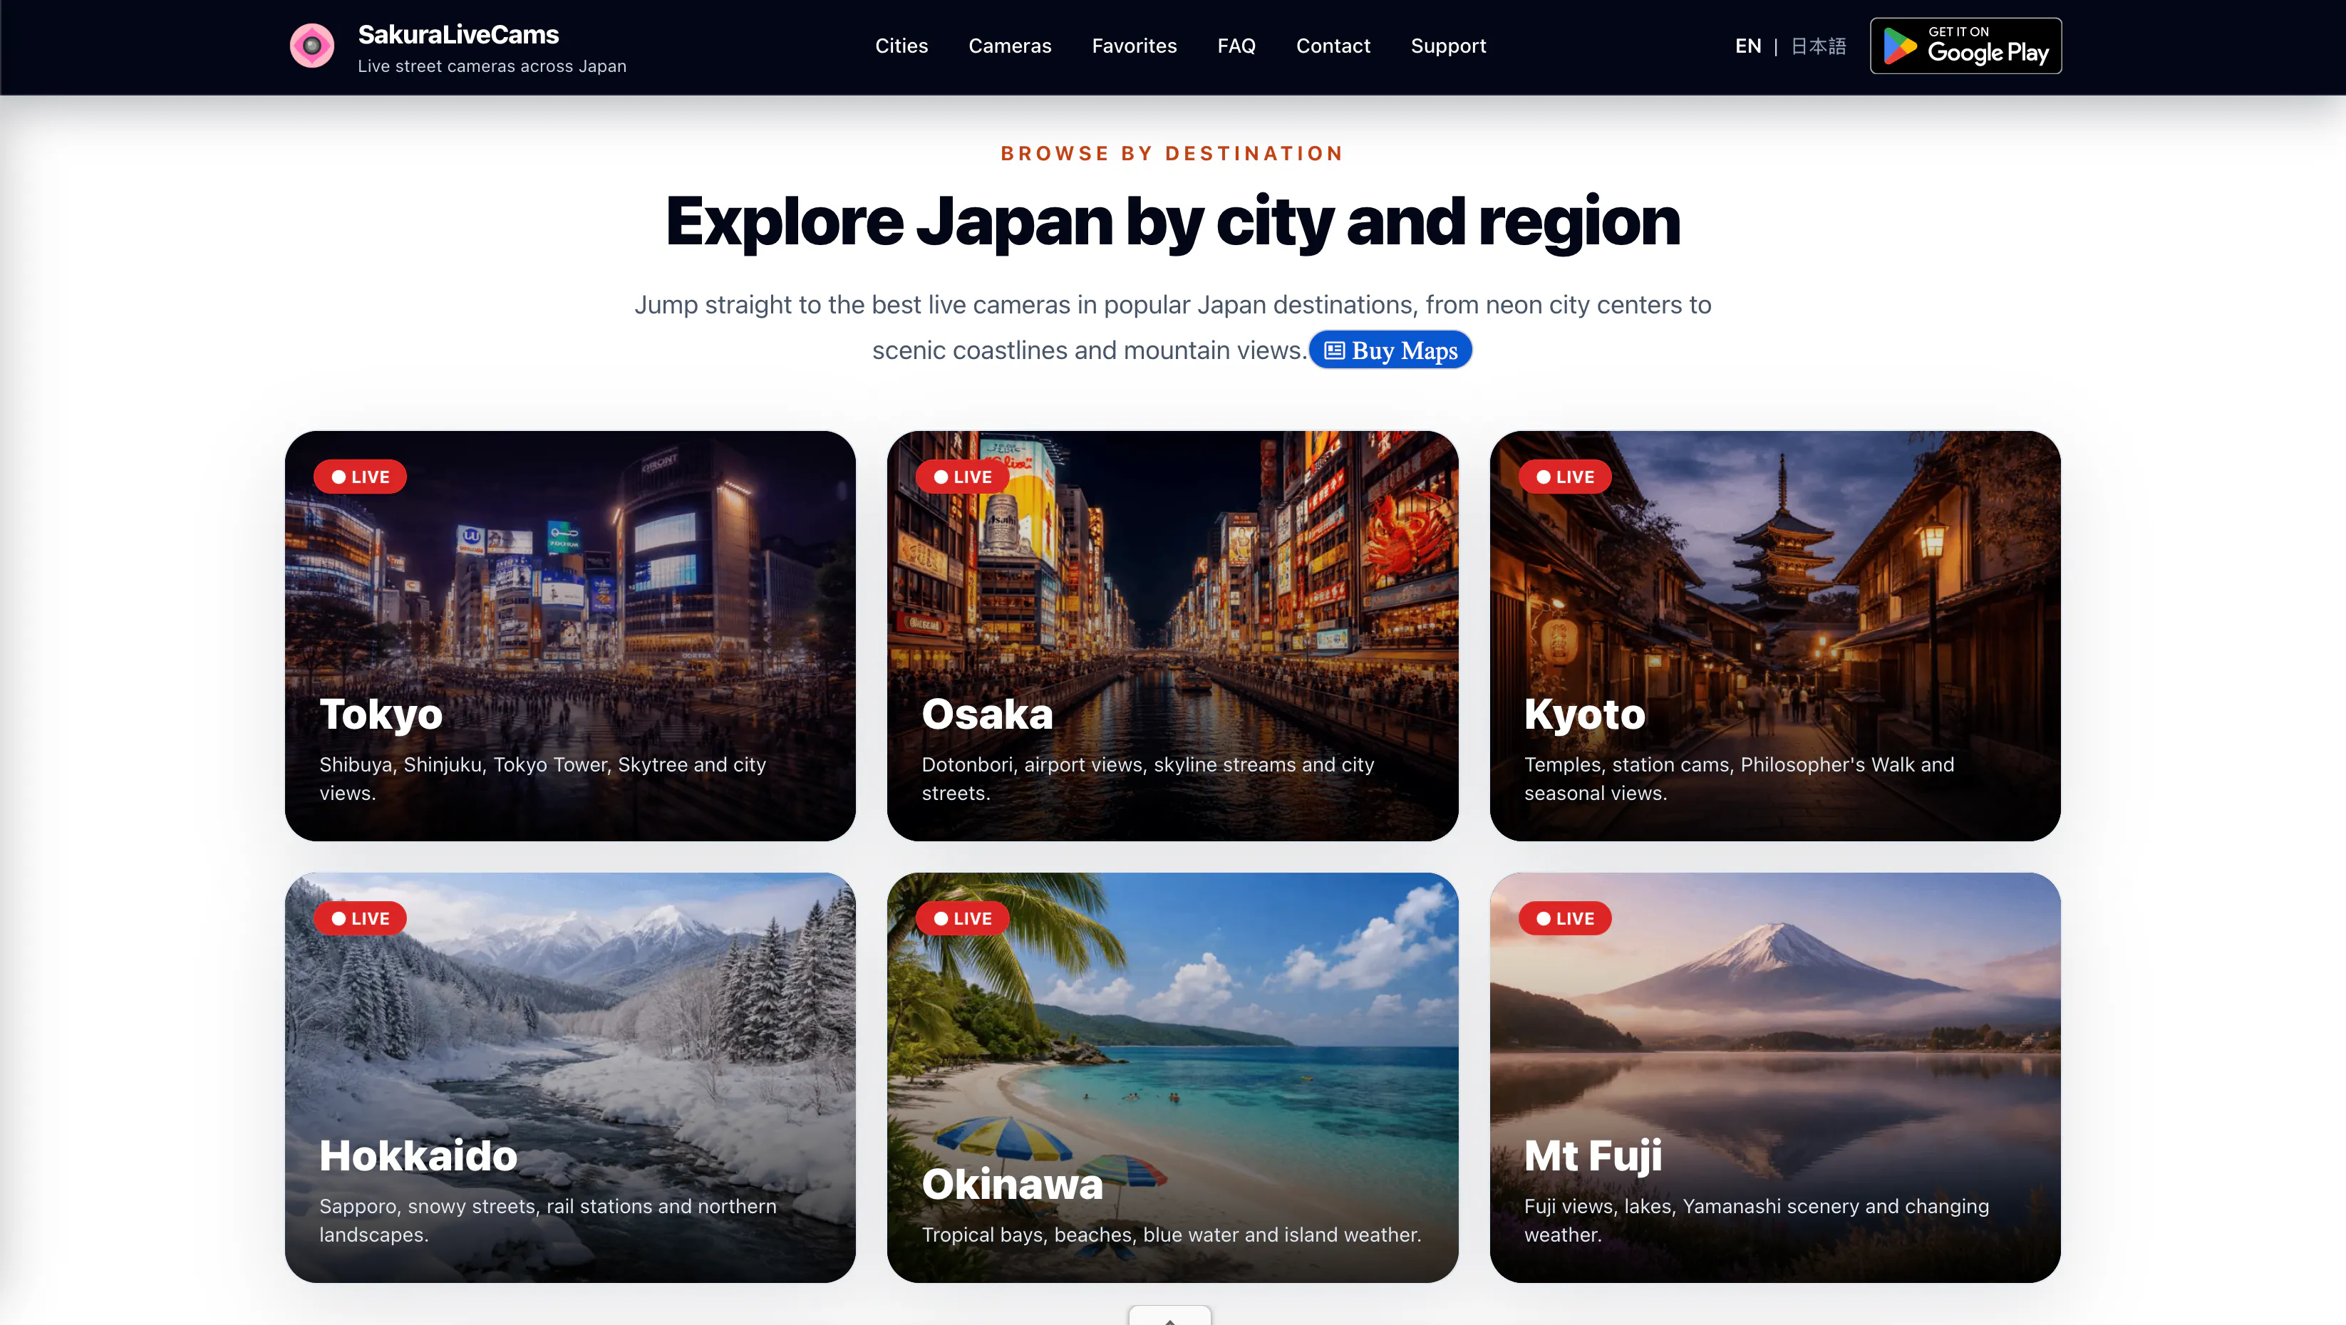Image resolution: width=2346 pixels, height=1325 pixels.
Task: Click the Tokyo description mentioning Shibuya, Shinjuku
Action: [x=542, y=779]
